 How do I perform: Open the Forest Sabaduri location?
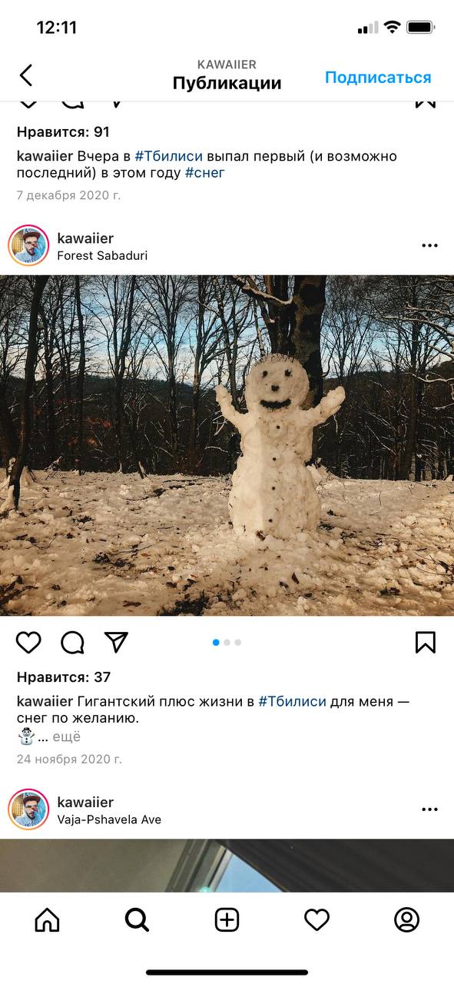102,256
